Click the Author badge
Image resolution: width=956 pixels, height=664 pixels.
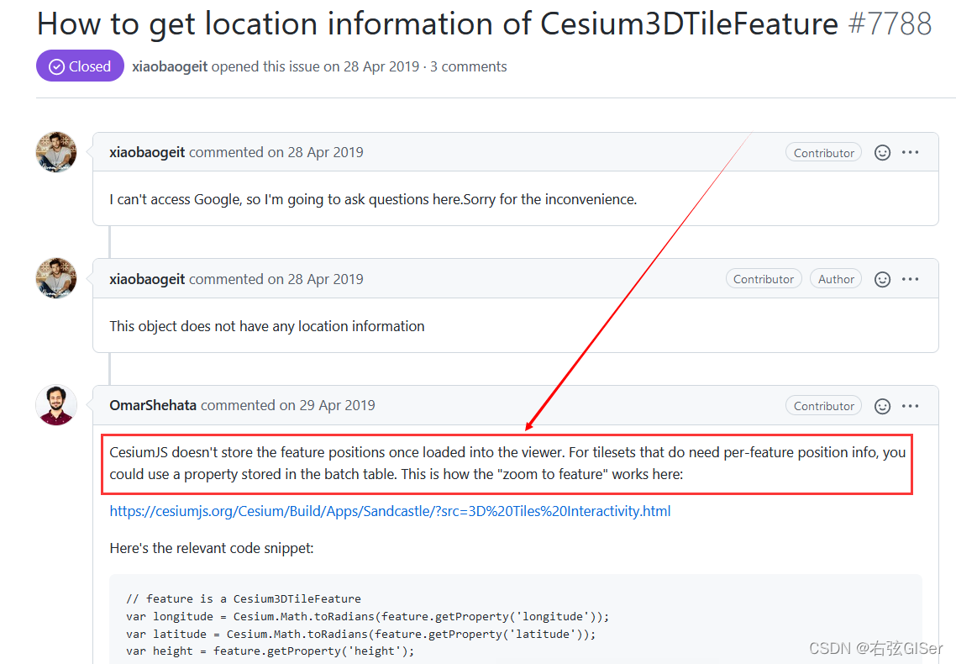836,279
